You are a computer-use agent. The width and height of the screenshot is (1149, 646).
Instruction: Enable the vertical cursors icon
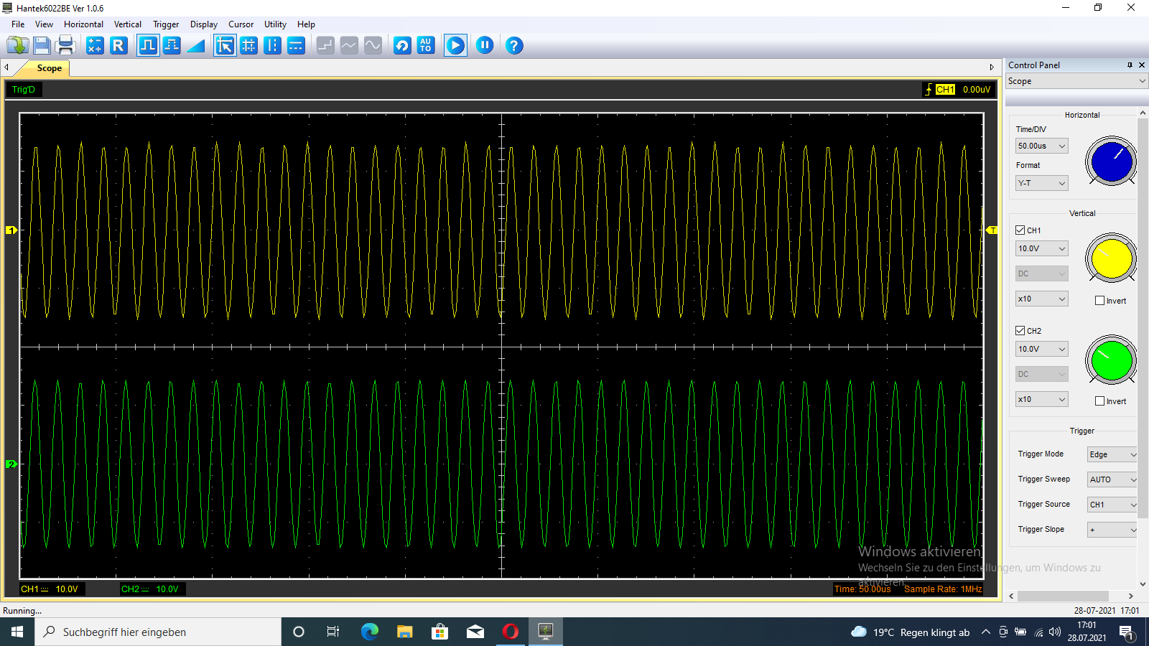pos(272,46)
